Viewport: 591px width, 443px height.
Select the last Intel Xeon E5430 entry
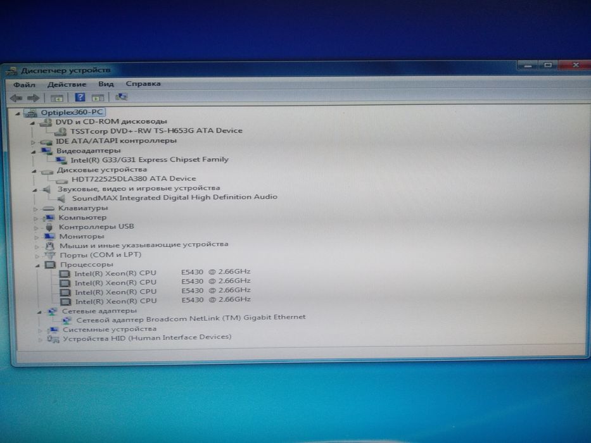point(163,300)
